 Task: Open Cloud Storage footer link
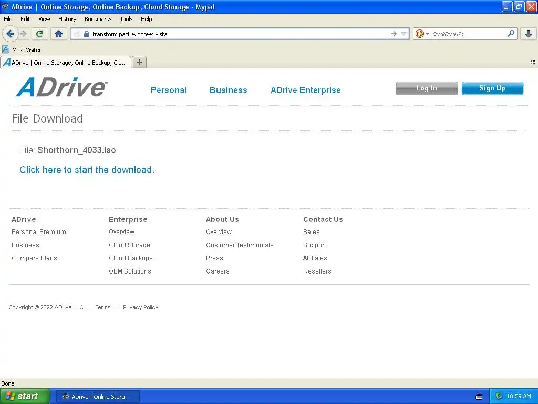pyautogui.click(x=129, y=245)
